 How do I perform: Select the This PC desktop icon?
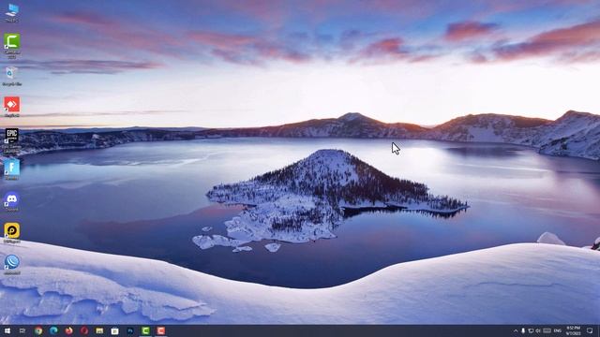click(12, 12)
